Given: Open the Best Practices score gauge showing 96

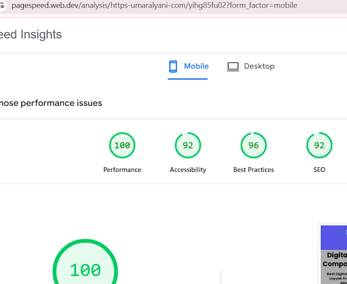Looking at the screenshot, I should pyautogui.click(x=254, y=145).
